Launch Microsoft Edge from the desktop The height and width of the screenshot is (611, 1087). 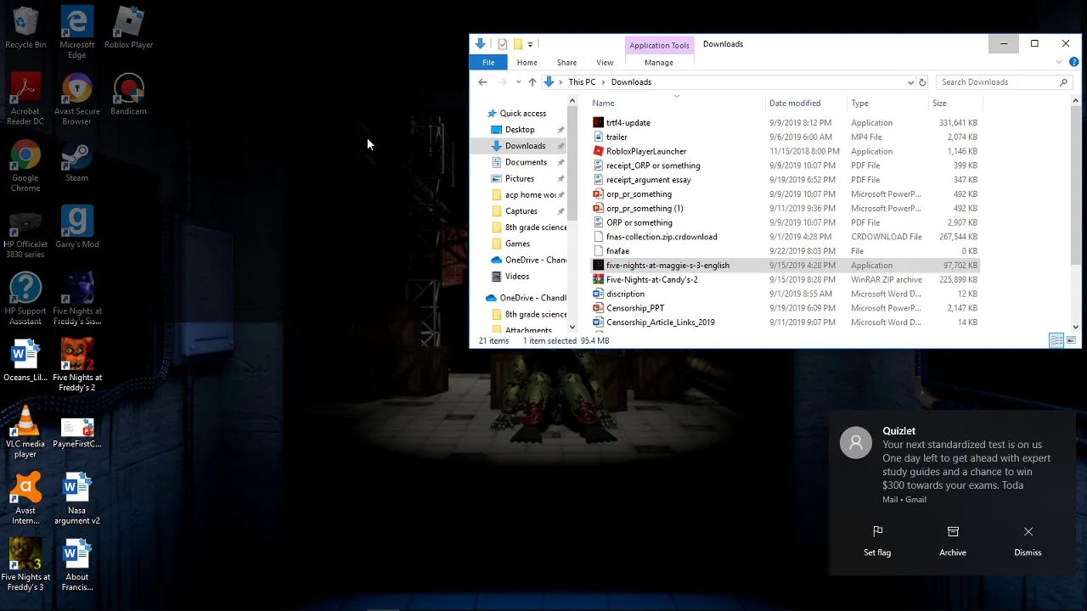click(x=76, y=32)
